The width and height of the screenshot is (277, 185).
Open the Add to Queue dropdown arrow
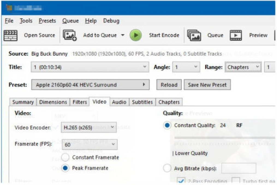tap(123, 35)
